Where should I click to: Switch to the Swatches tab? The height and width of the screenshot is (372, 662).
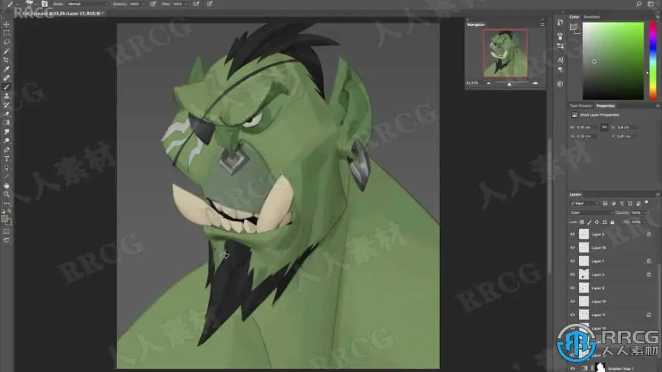click(592, 17)
